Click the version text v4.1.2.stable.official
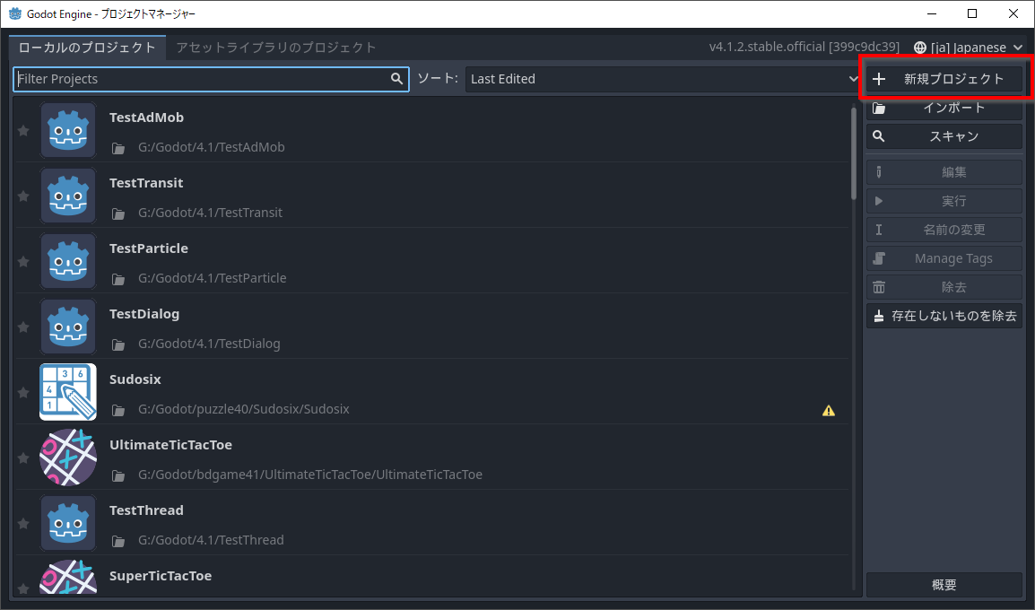The image size is (1035, 610). [804, 47]
